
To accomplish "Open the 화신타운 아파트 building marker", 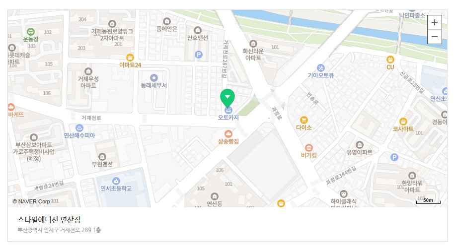I will (x=253, y=44).
